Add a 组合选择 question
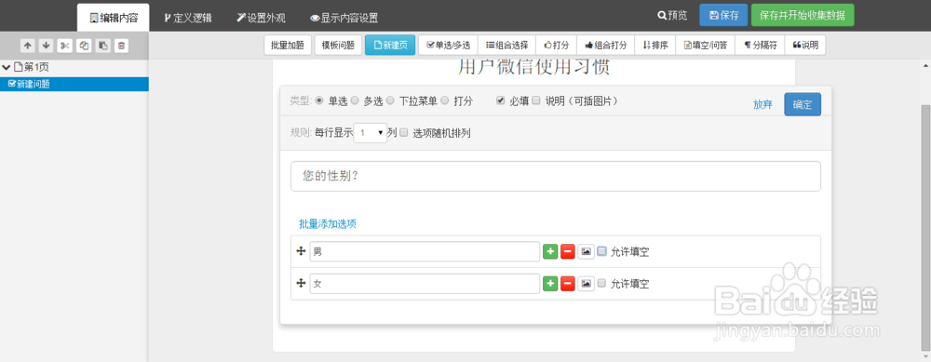931x362 pixels. pyautogui.click(x=507, y=45)
